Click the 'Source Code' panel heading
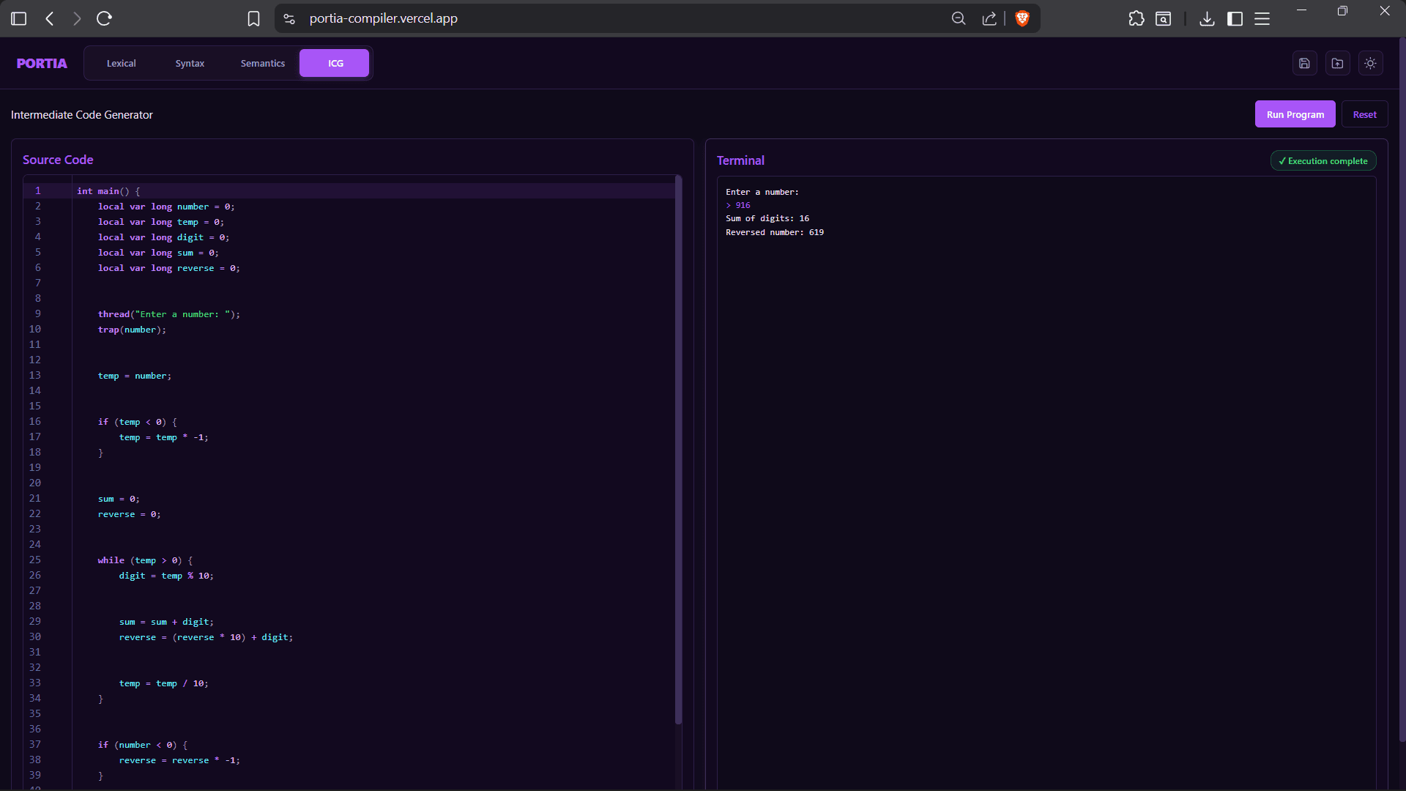Screen dimensions: 1406x791 58,160
